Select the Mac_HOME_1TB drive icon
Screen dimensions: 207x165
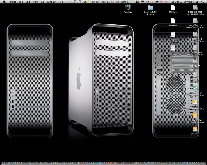195,21
